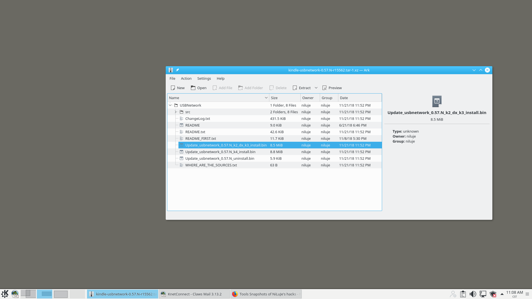Open the clipboard tray icon

pyautogui.click(x=463, y=294)
